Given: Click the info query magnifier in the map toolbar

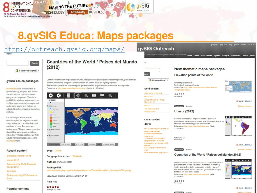Looking at the screenshot, I should pyautogui.click(x=110, y=95).
